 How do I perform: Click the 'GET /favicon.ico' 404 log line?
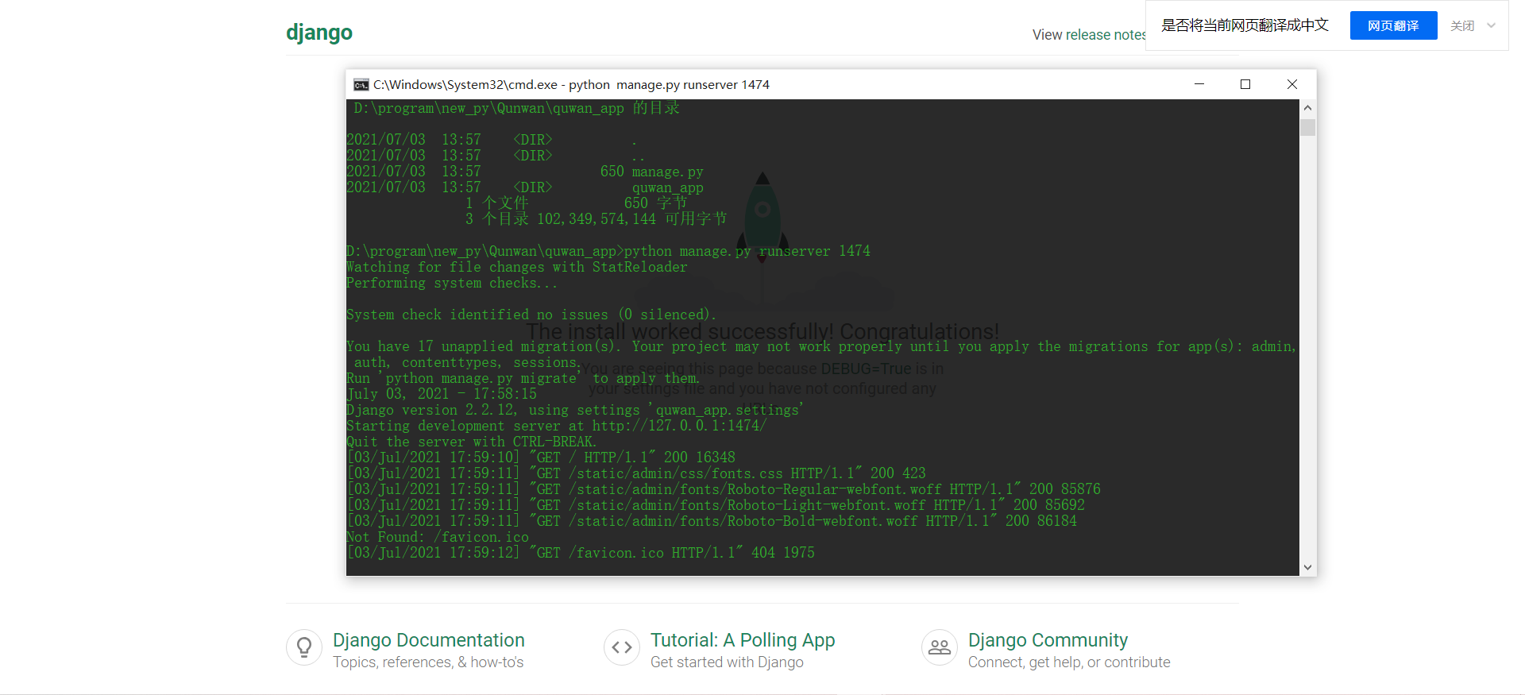(581, 553)
